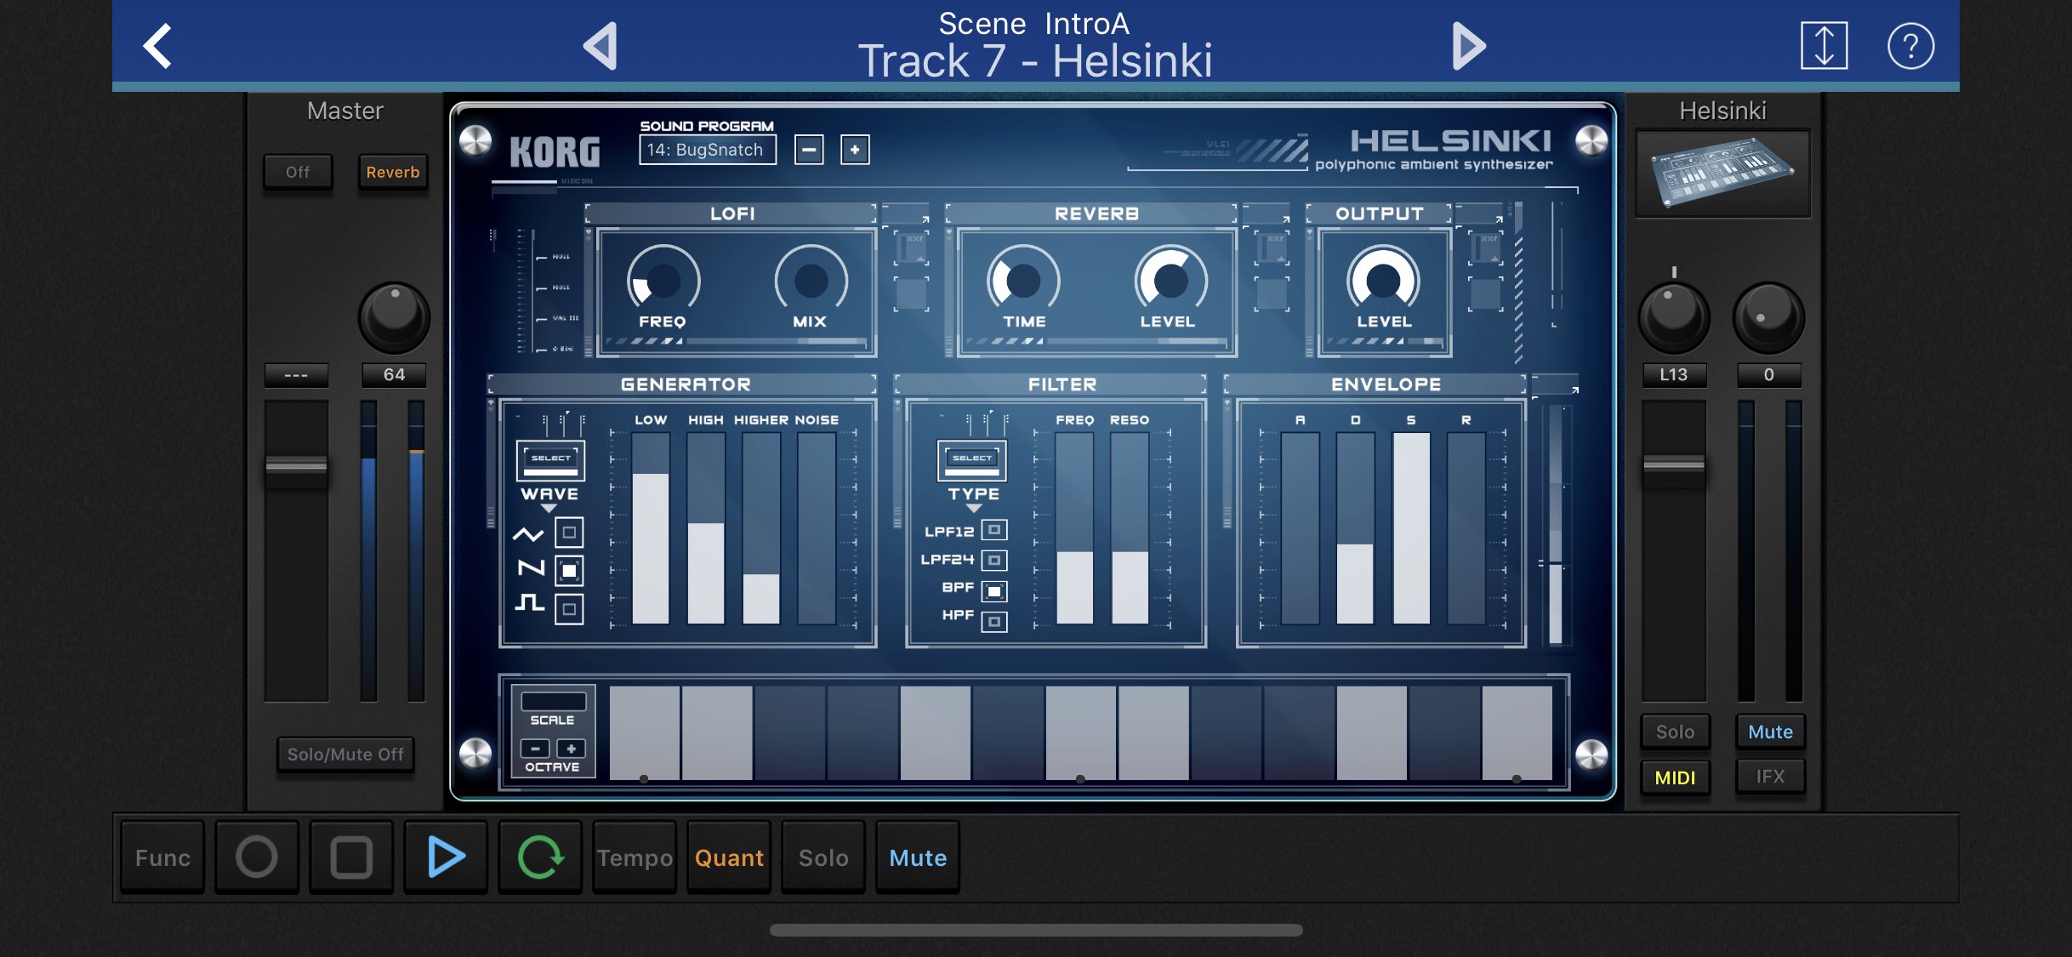Viewport: 2072px width, 957px height.
Task: Select the square waveform checkbox
Action: pos(569,609)
